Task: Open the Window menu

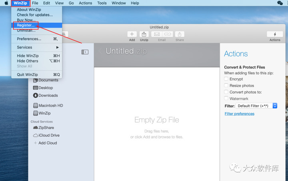Action: [119, 3]
